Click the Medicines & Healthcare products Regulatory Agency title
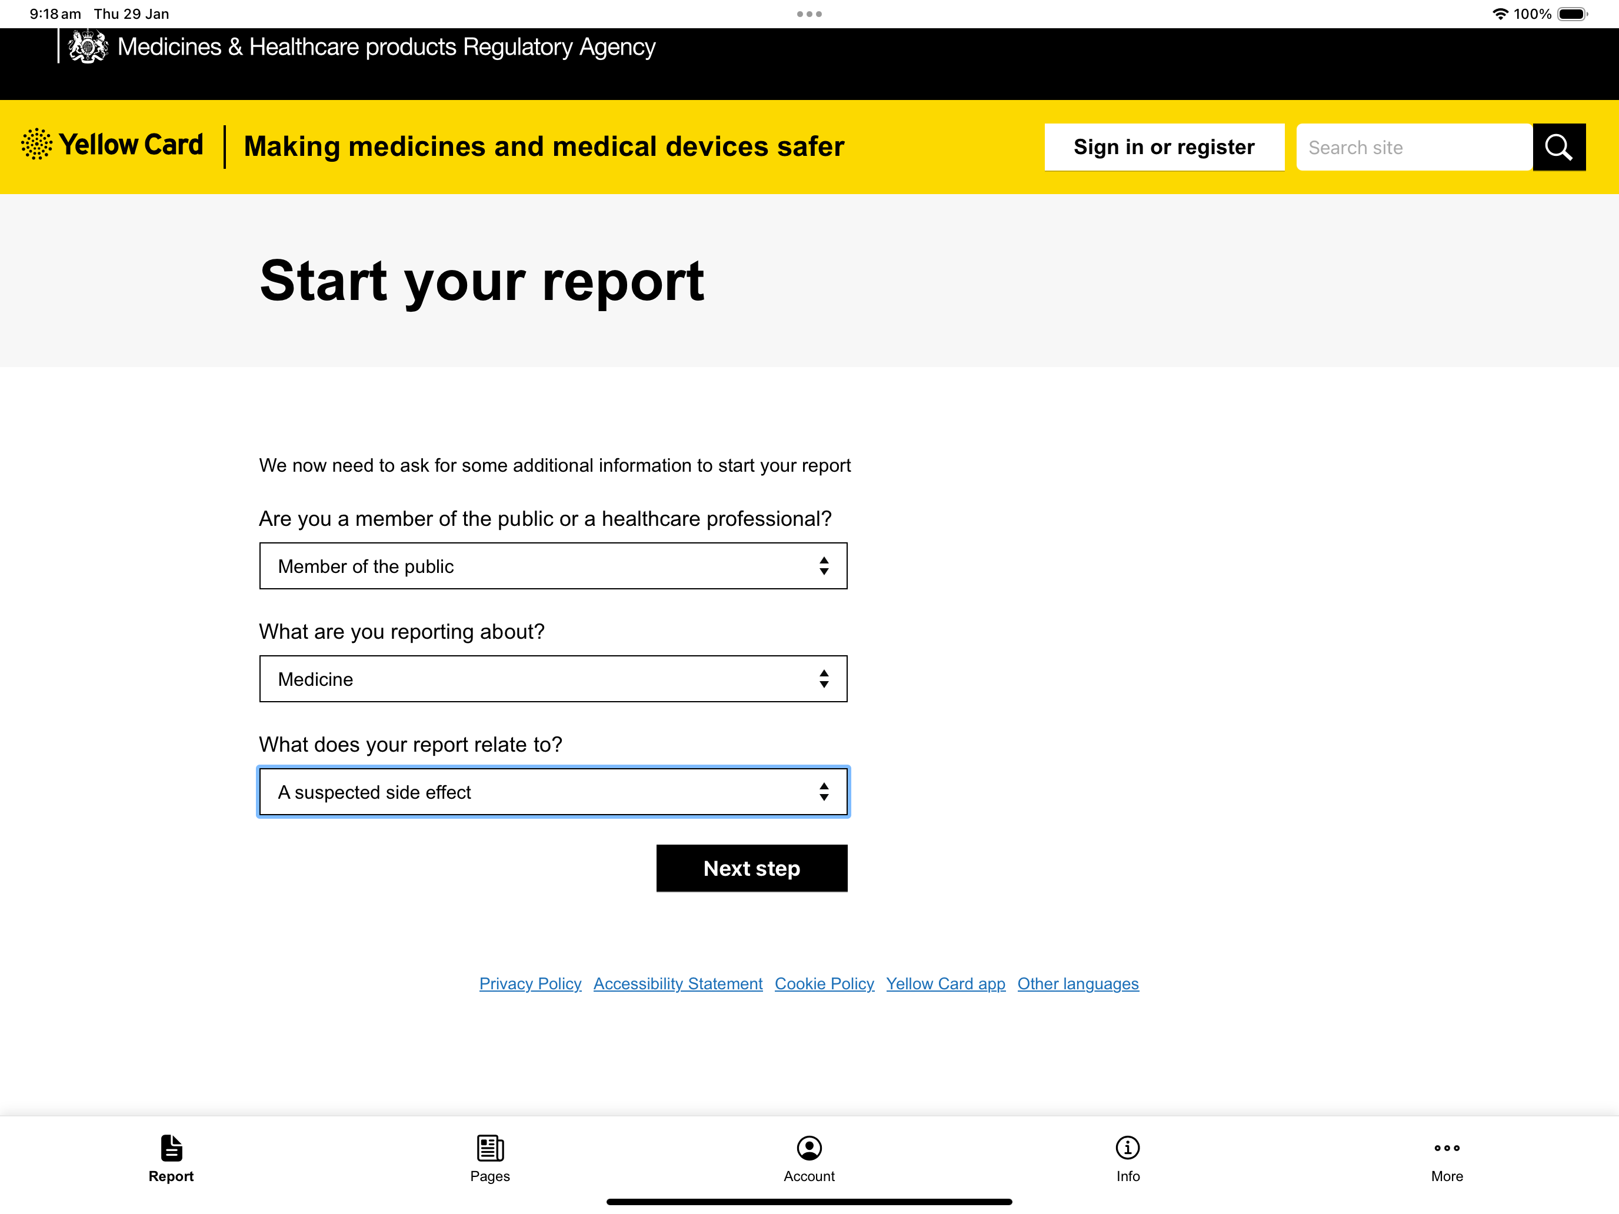Screen dimensions: 1619x1214 coord(387,47)
